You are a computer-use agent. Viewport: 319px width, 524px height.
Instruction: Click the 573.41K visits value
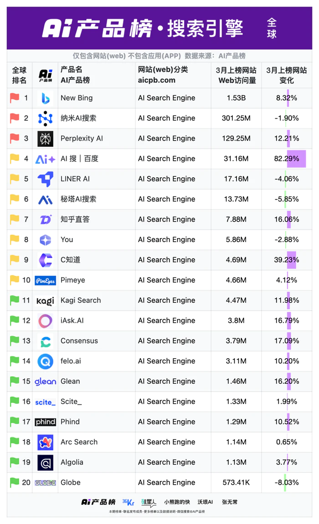coord(237,482)
